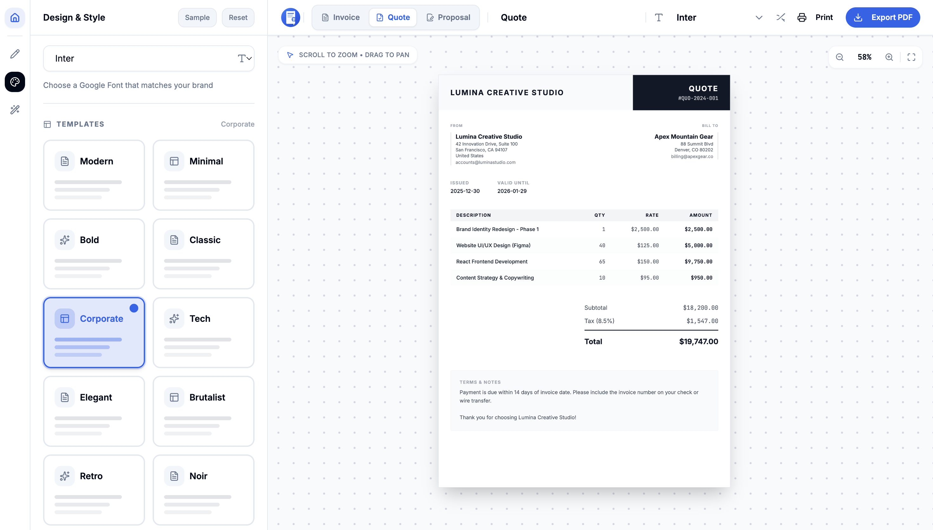Click the zoom in magnifier icon

[889, 57]
